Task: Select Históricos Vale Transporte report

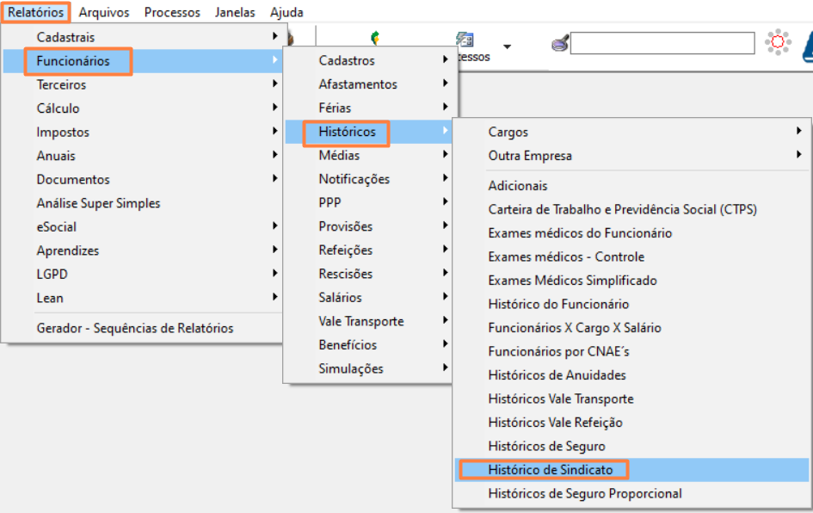Action: tap(560, 399)
